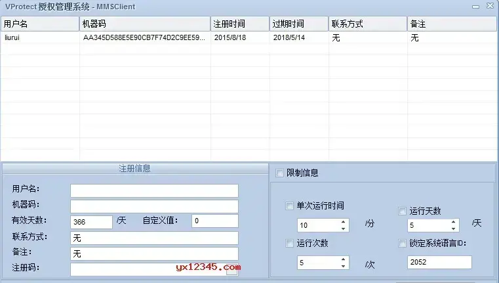Click expiry date 2018/5/14
The image size is (499, 283).
[x=289, y=37]
